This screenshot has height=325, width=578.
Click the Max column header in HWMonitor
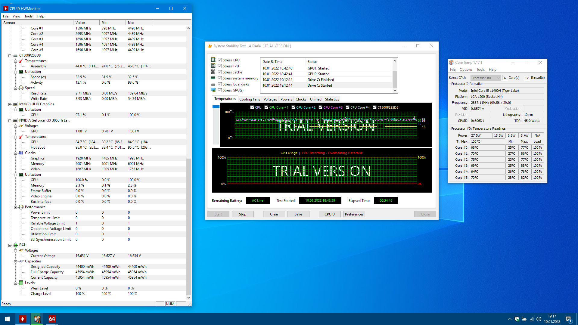(x=138, y=23)
